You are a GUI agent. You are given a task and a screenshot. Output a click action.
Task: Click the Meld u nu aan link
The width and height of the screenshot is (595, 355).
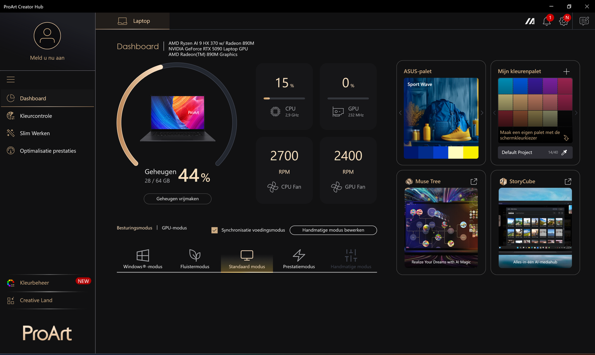coord(47,58)
